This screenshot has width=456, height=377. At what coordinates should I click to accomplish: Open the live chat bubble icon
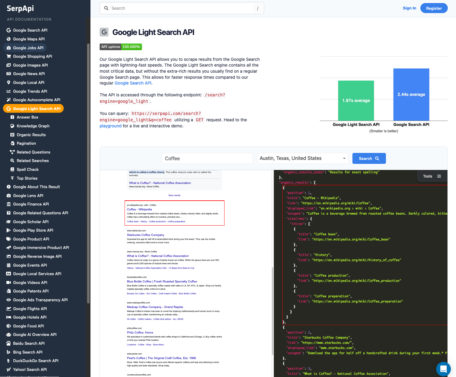click(x=444, y=369)
